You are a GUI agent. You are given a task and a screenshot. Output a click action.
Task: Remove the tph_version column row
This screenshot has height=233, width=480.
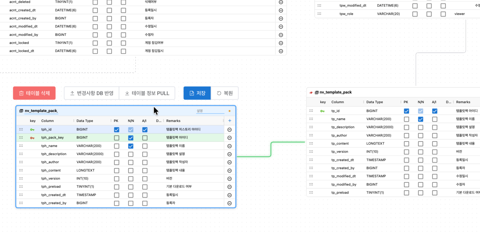pos(229,179)
